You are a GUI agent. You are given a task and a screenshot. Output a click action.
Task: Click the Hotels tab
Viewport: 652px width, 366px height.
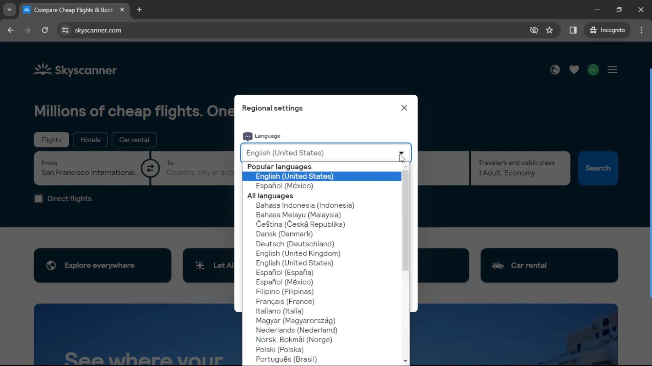[90, 139]
